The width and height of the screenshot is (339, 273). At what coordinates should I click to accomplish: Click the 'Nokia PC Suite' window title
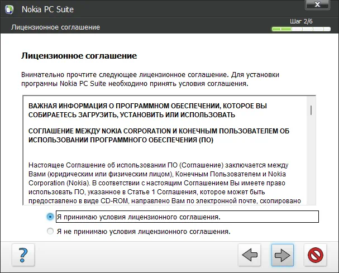coord(47,9)
